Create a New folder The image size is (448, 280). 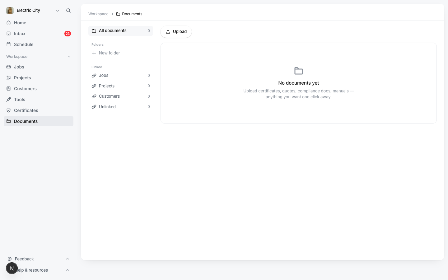[121, 53]
